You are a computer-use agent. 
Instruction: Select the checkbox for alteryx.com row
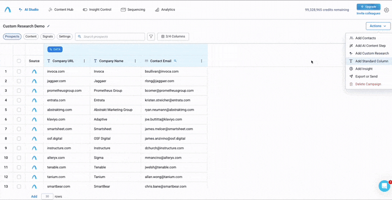pos(19,158)
